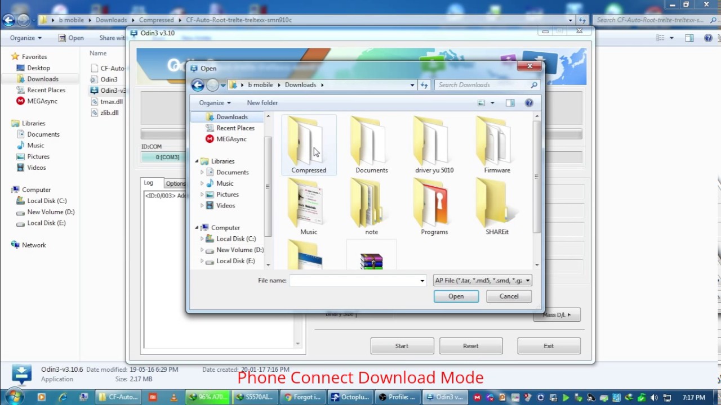Click the Exit button in Odin3
Screen dimensions: 721x405
(549, 346)
